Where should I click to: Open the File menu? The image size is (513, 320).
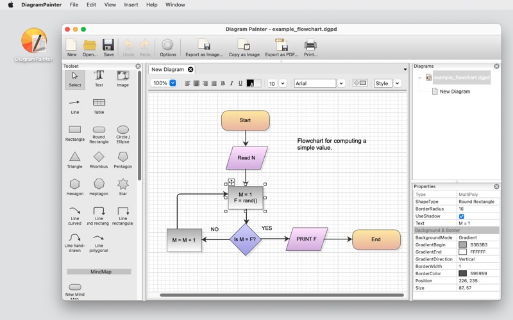pyautogui.click(x=74, y=4)
